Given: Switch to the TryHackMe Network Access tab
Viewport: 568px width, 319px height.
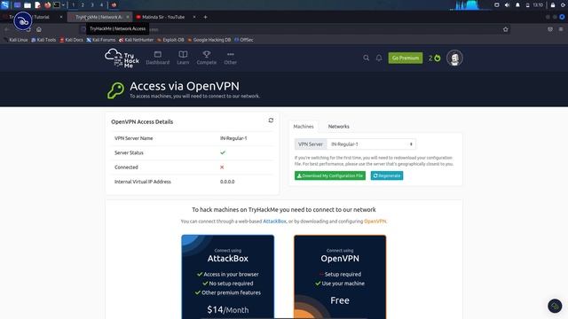Looking at the screenshot, I should (99, 17).
